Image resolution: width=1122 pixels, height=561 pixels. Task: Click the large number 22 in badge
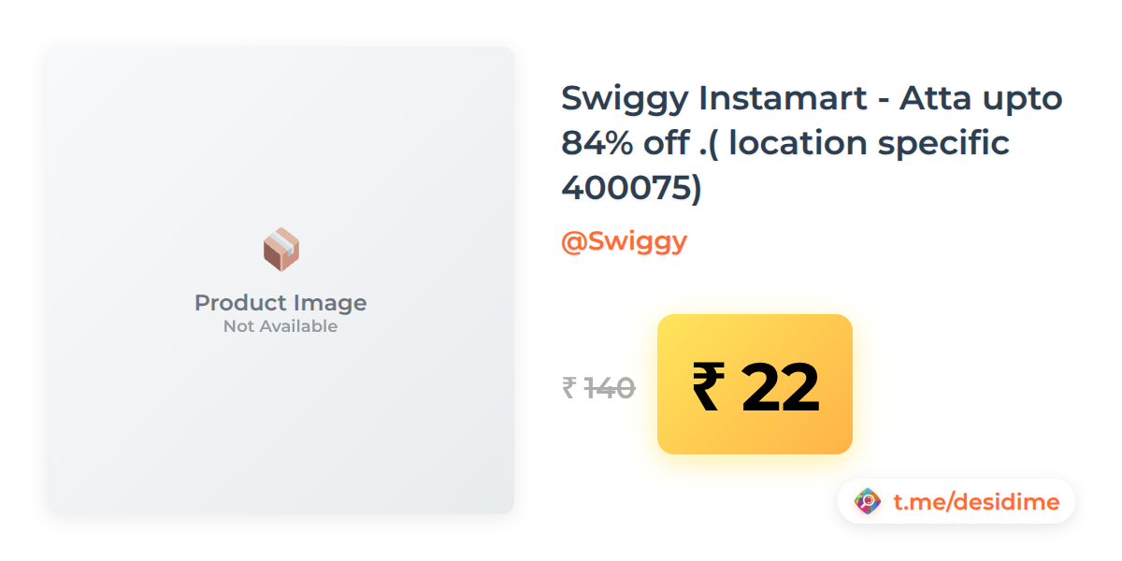click(780, 387)
